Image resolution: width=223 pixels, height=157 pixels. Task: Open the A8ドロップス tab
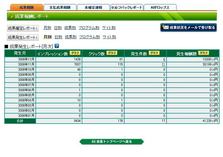coord(160,7)
